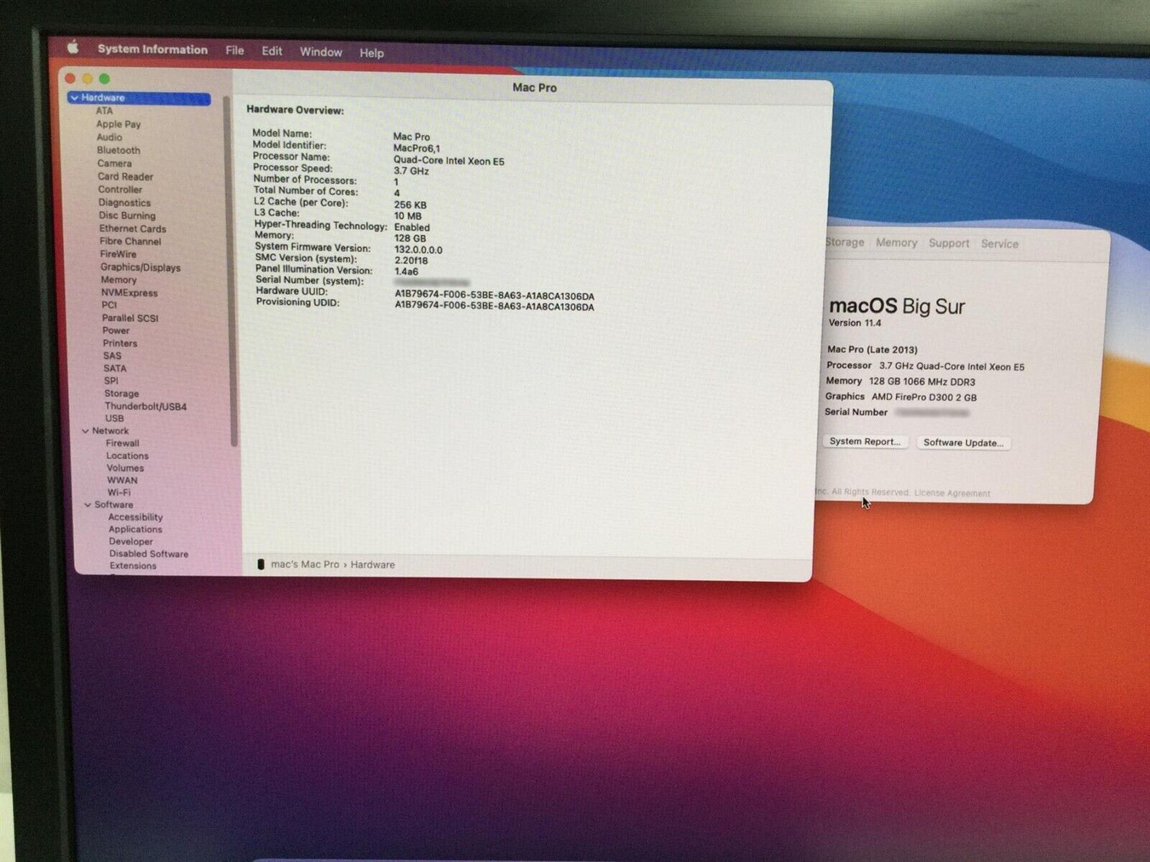The height and width of the screenshot is (862, 1150).
Task: Select the Memory item in the sidebar
Action: point(119,279)
